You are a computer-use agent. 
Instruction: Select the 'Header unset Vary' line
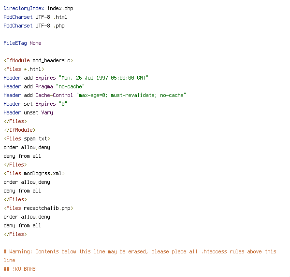point(29,112)
